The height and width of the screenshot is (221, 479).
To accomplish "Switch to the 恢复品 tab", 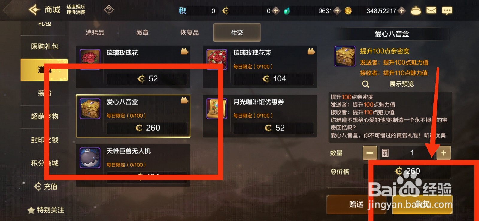I will click(190, 33).
